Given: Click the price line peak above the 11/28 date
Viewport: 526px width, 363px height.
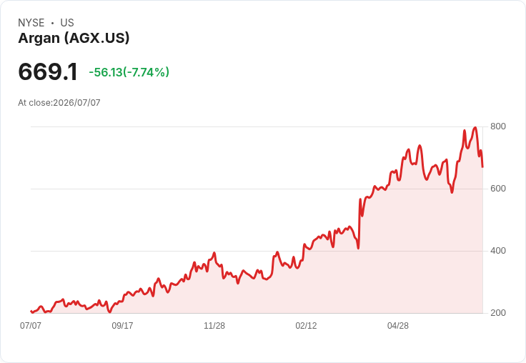Looking at the screenshot, I should click(214, 253).
